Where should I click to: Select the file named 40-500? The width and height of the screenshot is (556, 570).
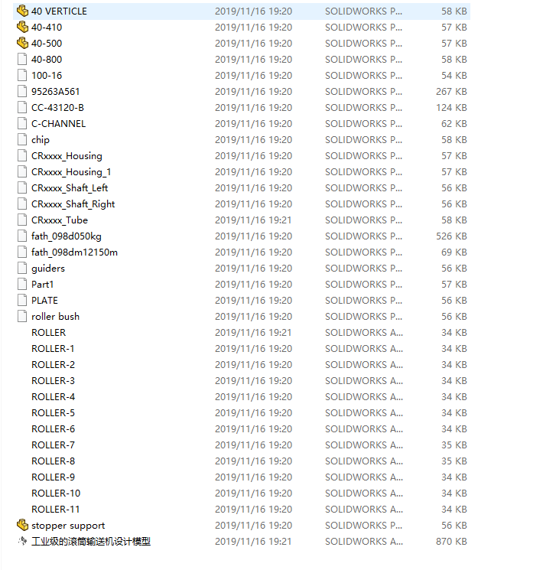tap(47, 44)
